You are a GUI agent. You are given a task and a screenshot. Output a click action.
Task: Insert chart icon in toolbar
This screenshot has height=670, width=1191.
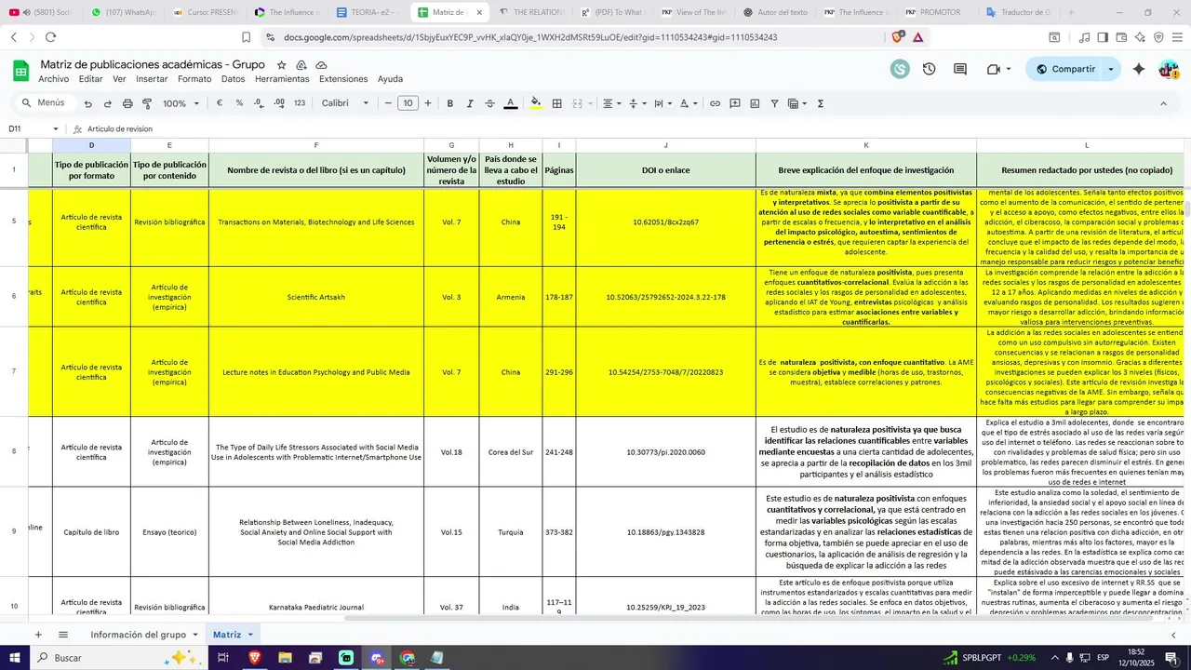pyautogui.click(x=755, y=103)
